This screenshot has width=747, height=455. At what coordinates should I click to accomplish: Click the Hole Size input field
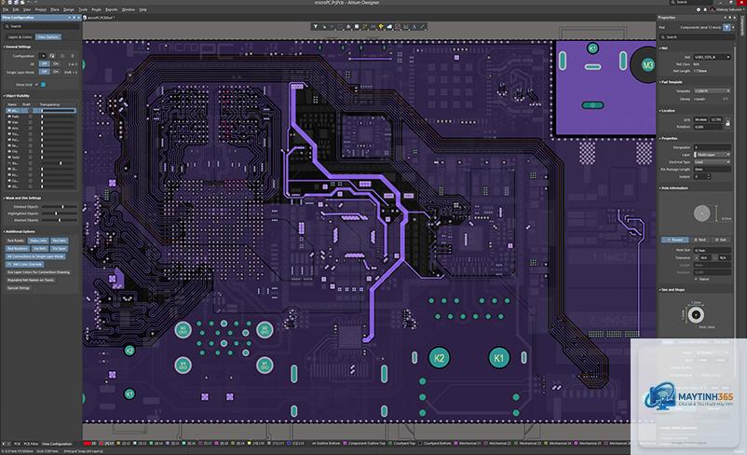[x=713, y=250]
